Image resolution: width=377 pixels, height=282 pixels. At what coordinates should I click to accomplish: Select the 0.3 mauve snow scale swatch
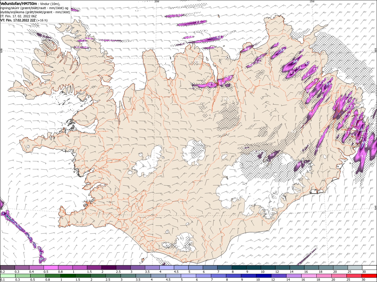click(x=22, y=268)
